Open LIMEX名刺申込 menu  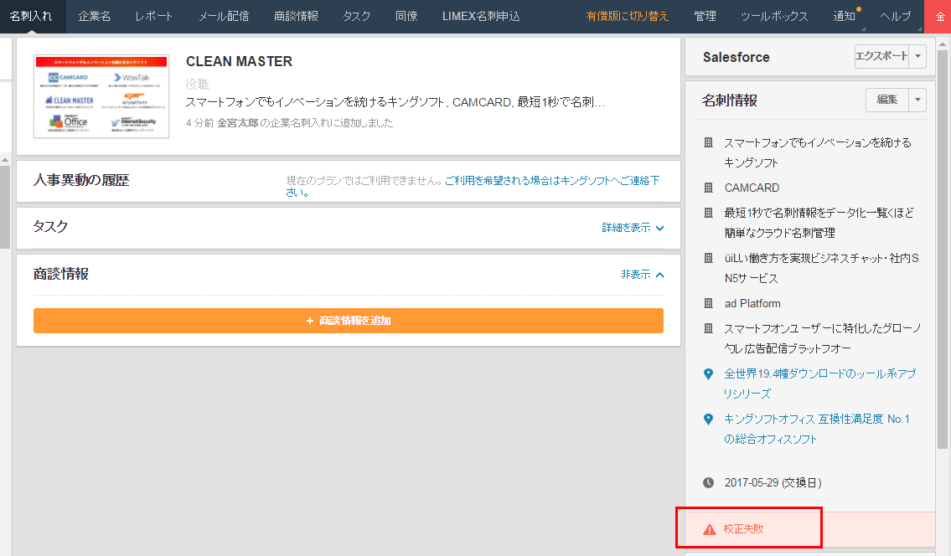pyautogui.click(x=481, y=17)
